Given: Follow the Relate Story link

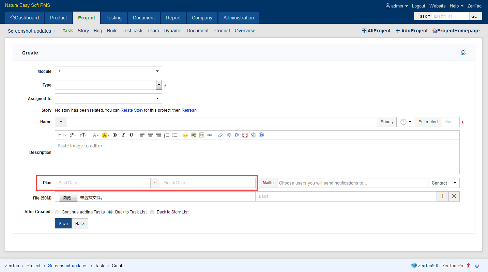Looking at the screenshot, I should tap(132, 110).
